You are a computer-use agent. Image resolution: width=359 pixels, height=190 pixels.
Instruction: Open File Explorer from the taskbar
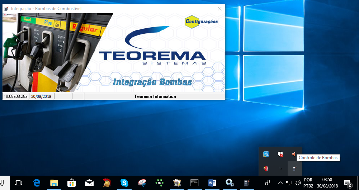[x=54, y=183]
